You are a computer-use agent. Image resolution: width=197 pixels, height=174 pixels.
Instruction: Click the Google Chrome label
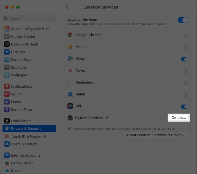pyautogui.click(x=88, y=35)
